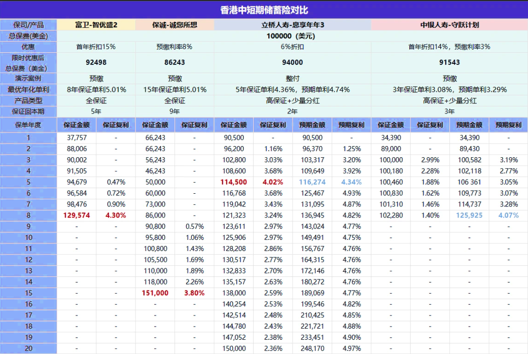Select blue highlighted rate 4.34%
528x354 pixels.
coord(351,182)
